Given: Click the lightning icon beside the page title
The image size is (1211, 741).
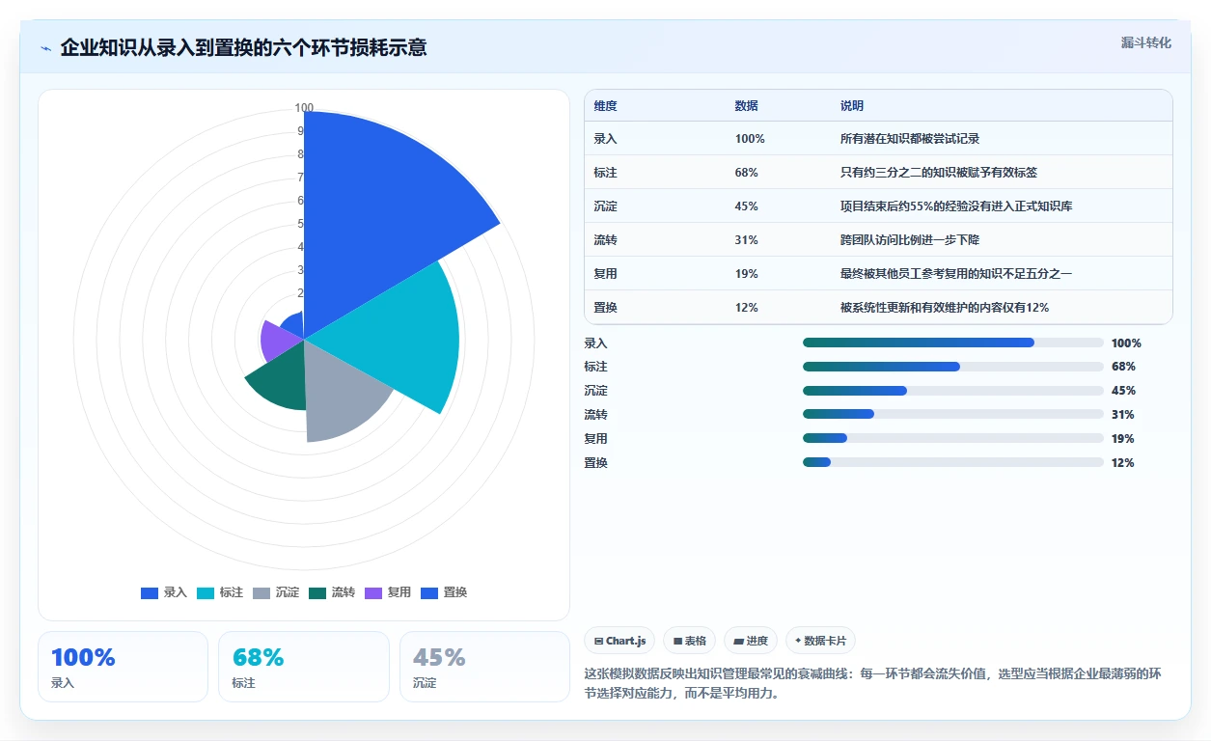Looking at the screenshot, I should [x=45, y=48].
